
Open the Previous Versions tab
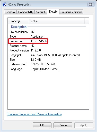click(x=71, y=12)
